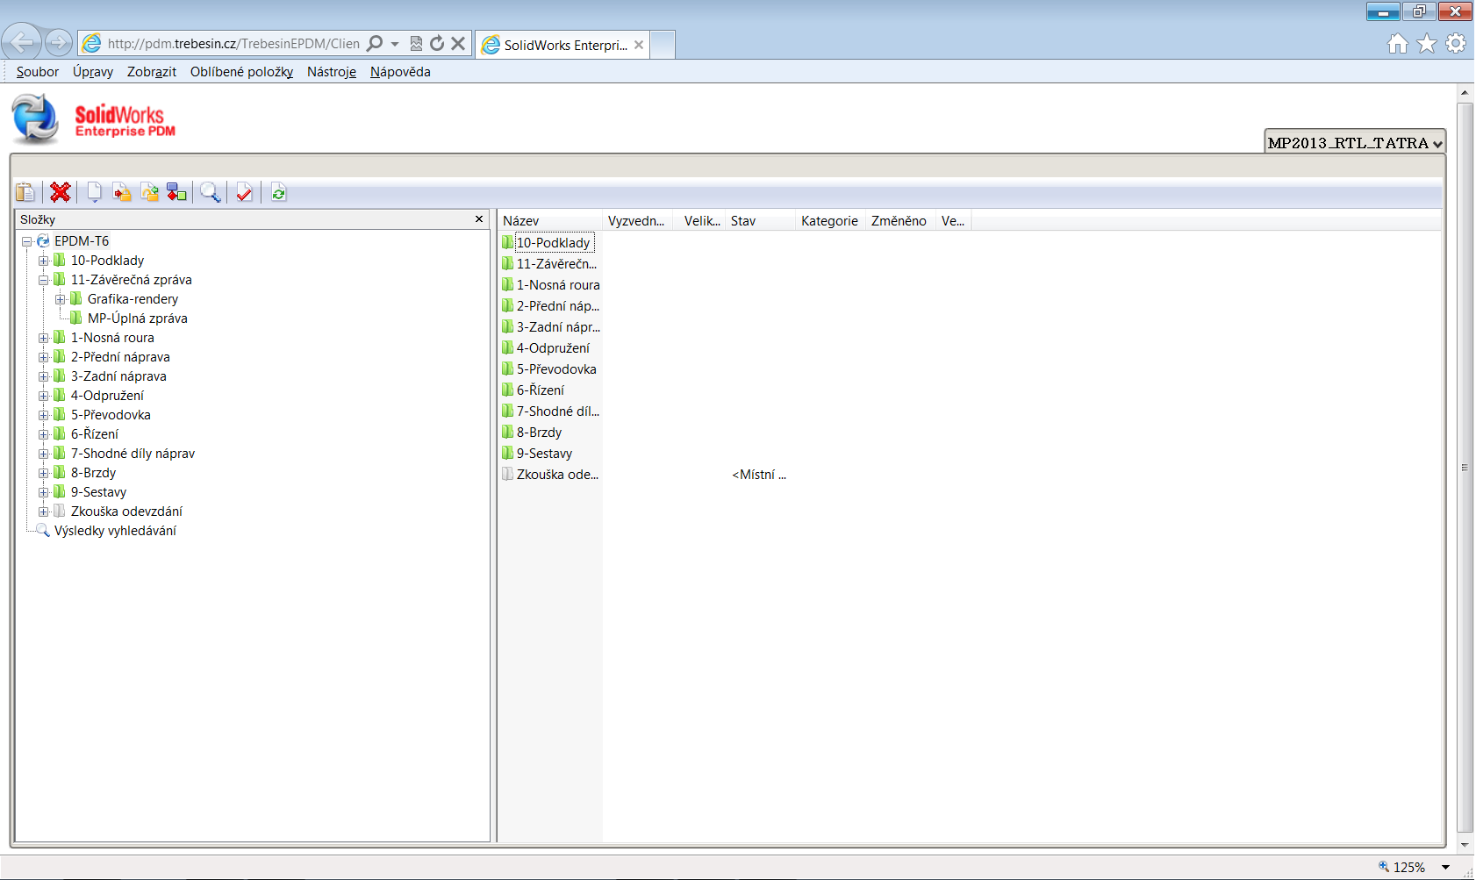This screenshot has height=880, width=1476.
Task: Select Výsledky vyhledávání in tree
Action: pos(115,531)
